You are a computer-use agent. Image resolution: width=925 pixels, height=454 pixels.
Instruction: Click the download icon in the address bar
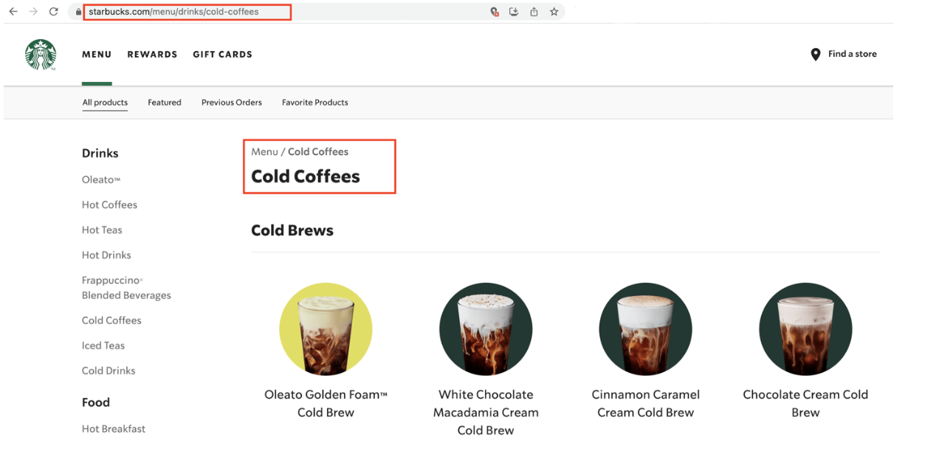[514, 12]
